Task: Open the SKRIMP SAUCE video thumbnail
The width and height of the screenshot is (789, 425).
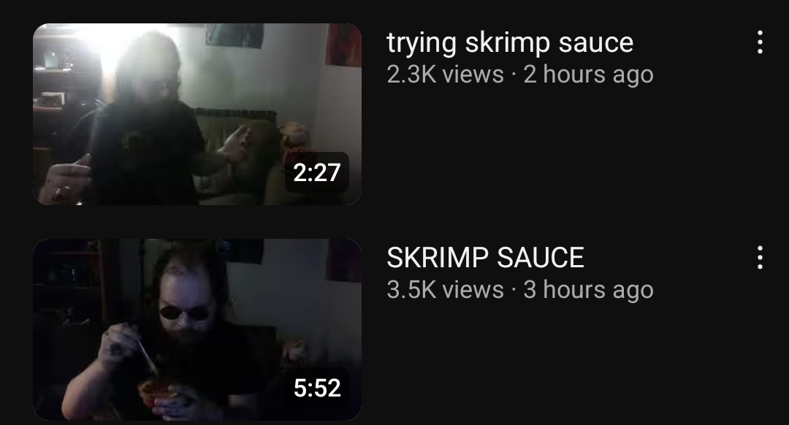Action: tap(197, 329)
